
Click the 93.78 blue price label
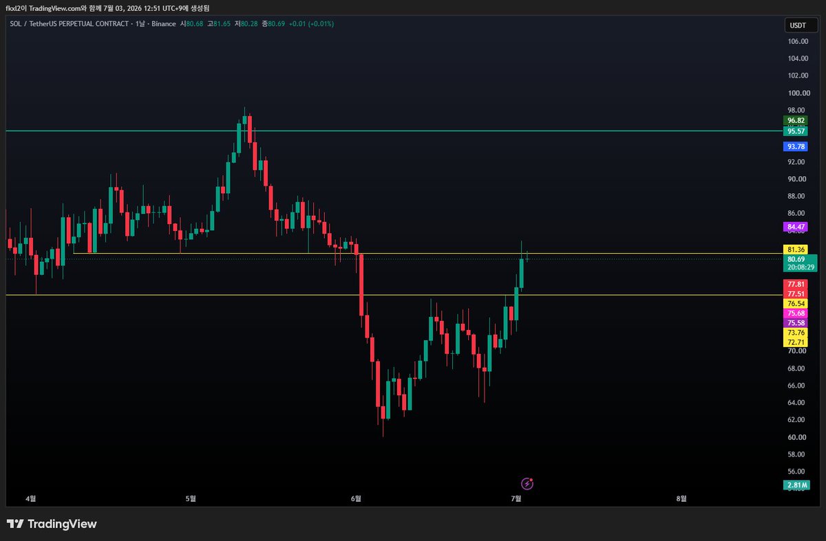pos(796,146)
